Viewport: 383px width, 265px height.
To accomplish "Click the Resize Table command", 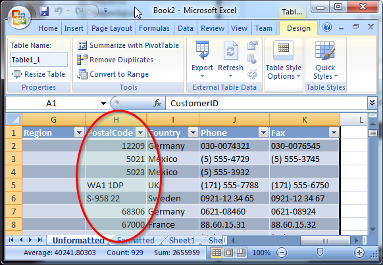I will pyautogui.click(x=39, y=74).
